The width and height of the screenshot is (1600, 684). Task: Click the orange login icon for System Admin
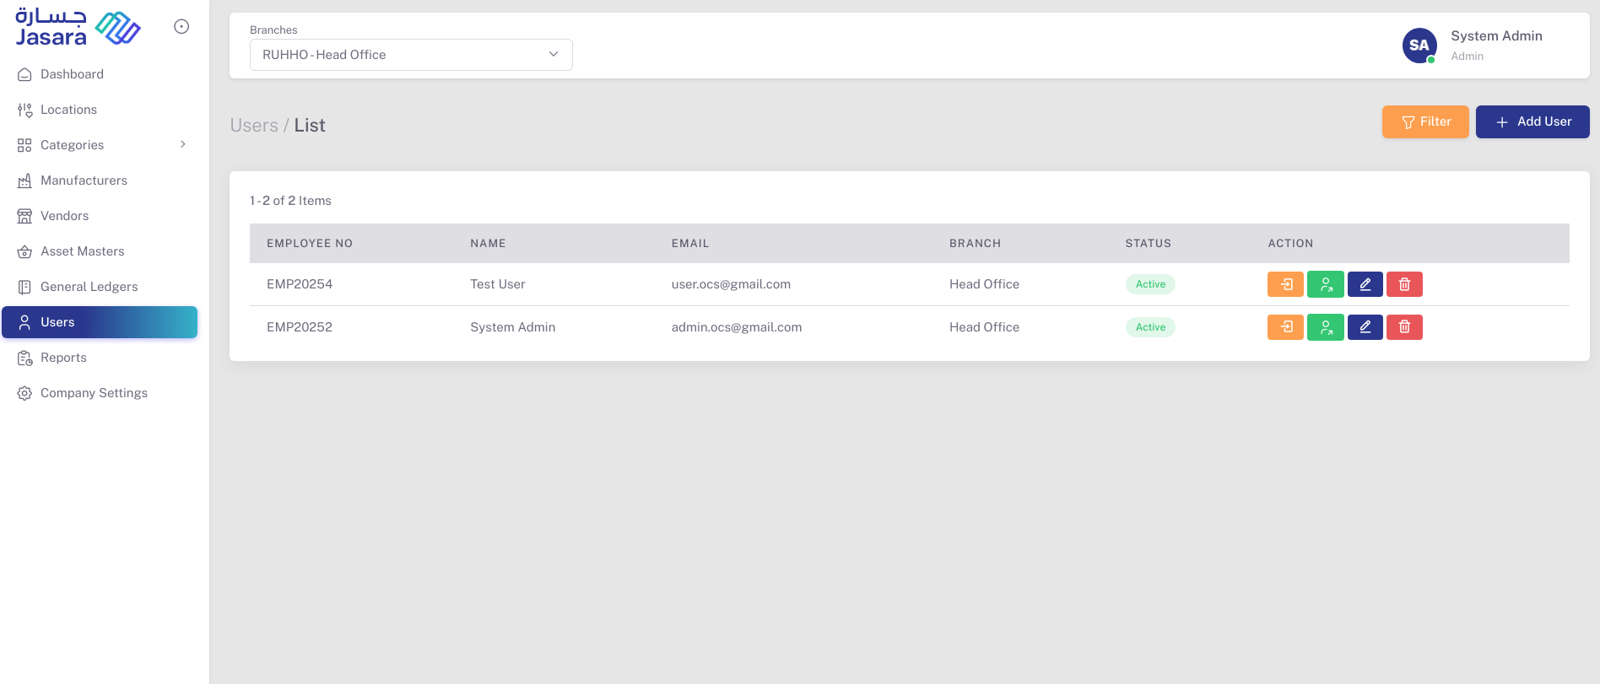1285,327
